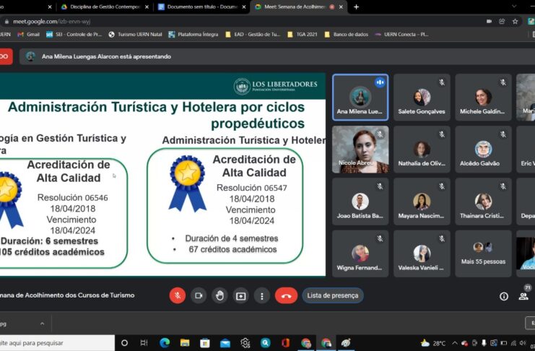Show hidden system tray icons
The image size is (535, 351).
pyautogui.click(x=455, y=343)
